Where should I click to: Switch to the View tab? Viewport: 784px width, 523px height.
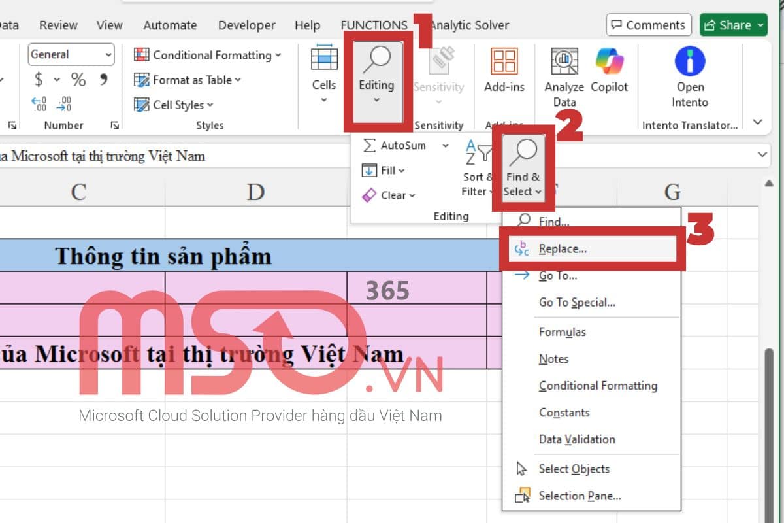click(x=109, y=25)
